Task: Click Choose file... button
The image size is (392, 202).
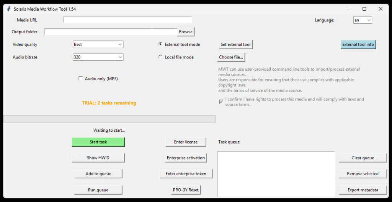Action: (x=231, y=57)
